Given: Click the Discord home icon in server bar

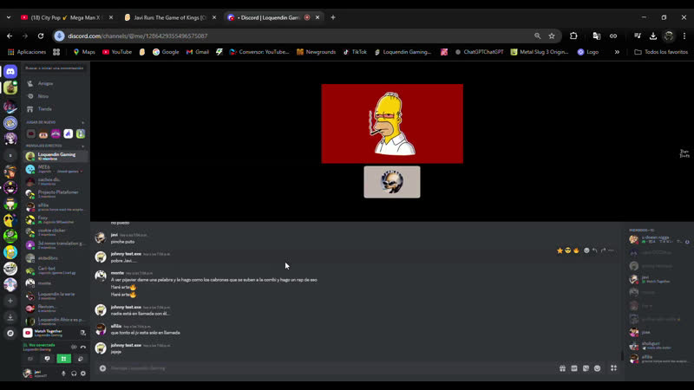Looking at the screenshot, I should 10,71.
